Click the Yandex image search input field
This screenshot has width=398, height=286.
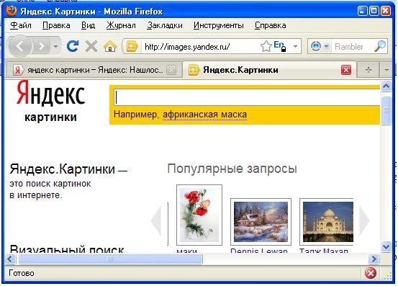[247, 97]
